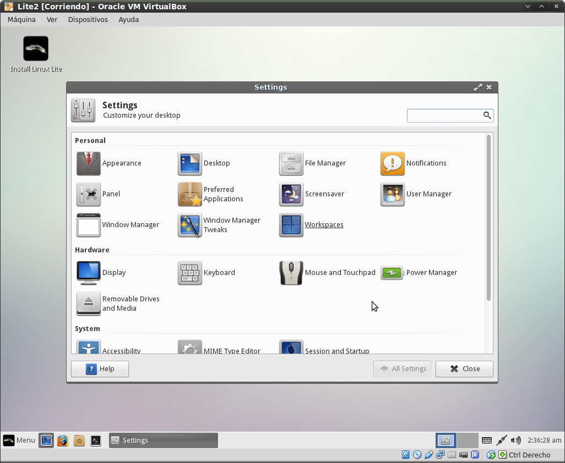
Task: Click the Workspaces link
Action: click(x=324, y=225)
